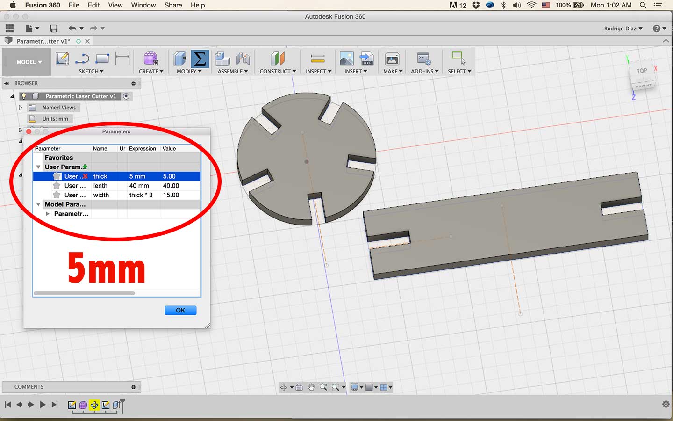Click OK in Parameters dialog
Screen dimensions: 673x421
[x=180, y=310]
